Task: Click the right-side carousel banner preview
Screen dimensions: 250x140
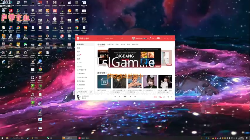Action: pos(167,58)
